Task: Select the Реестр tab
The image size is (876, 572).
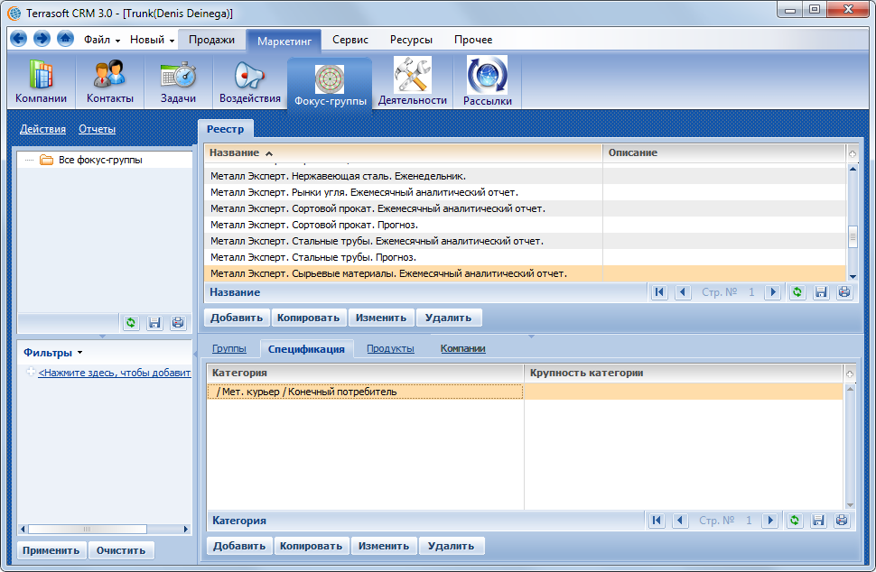Action: (x=226, y=129)
